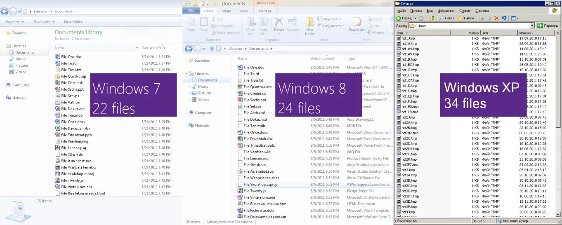Click the blue Back button in Windows 8 Explorer
Image resolution: width=562 pixels, height=225 pixels.
point(189,49)
